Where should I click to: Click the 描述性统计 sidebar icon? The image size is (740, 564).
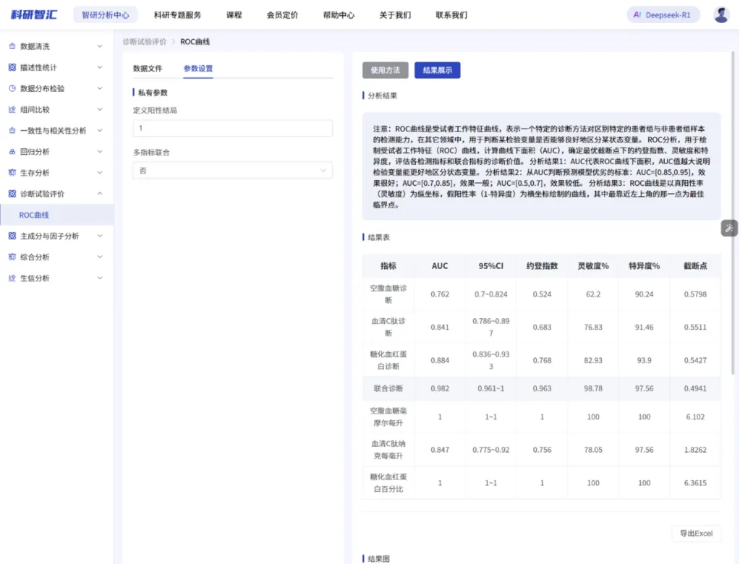[x=12, y=67]
